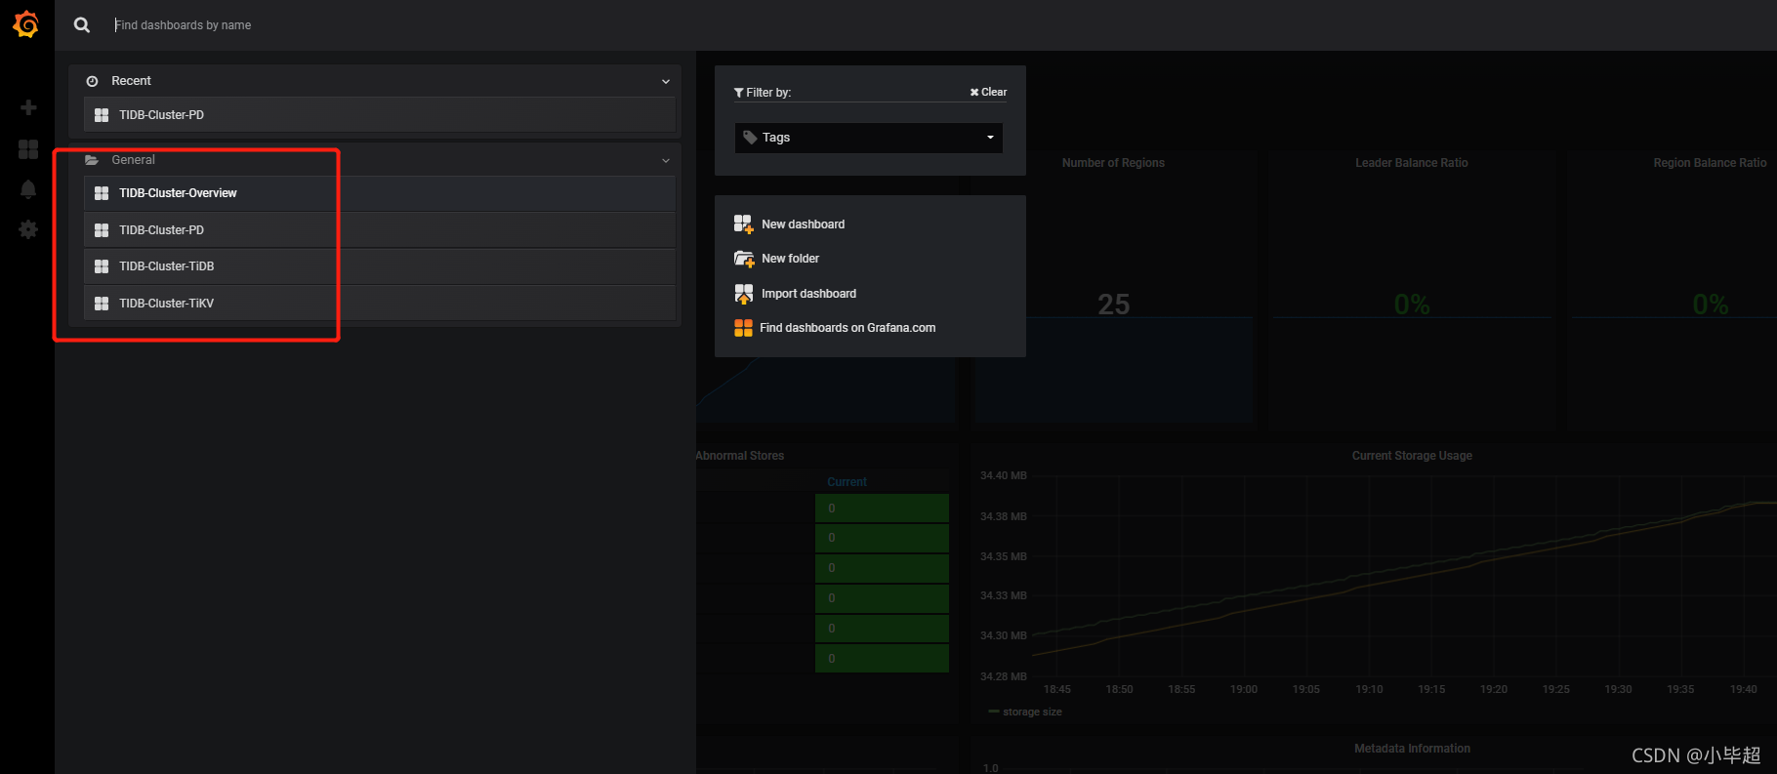Click dashboard icon of TIDB-Cluster-TiDB row

102,266
